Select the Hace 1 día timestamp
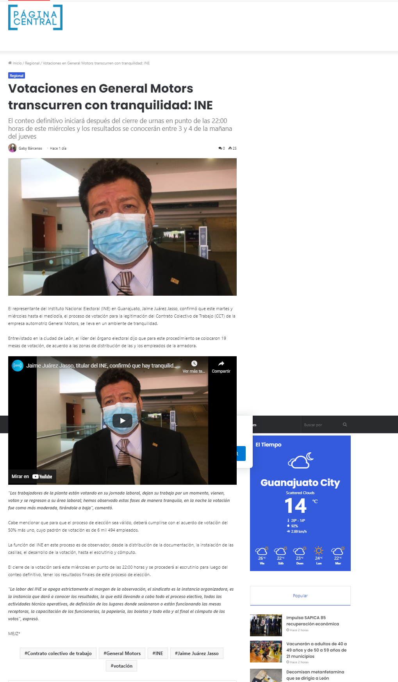The height and width of the screenshot is (682, 398). click(x=58, y=148)
